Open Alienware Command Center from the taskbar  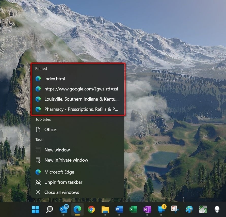[x=217, y=209]
